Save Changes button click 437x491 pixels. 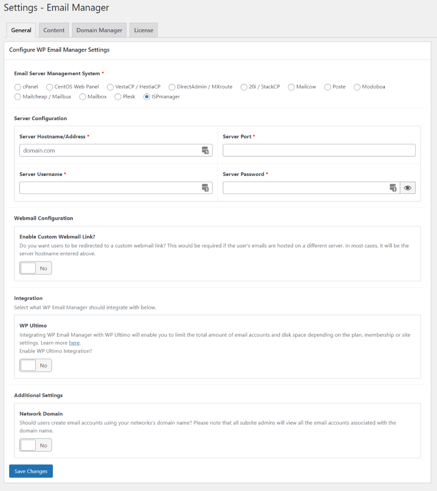pyautogui.click(x=31, y=471)
